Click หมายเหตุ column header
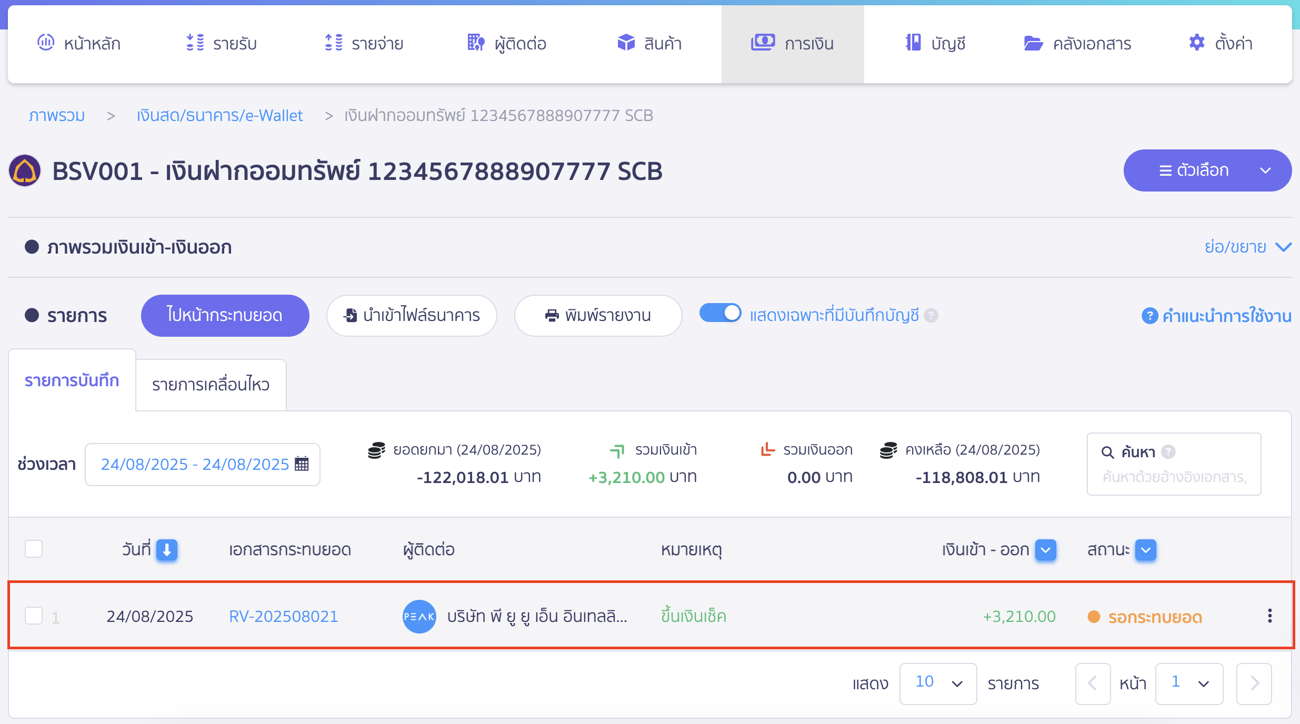The width and height of the screenshot is (1300, 724). (692, 550)
